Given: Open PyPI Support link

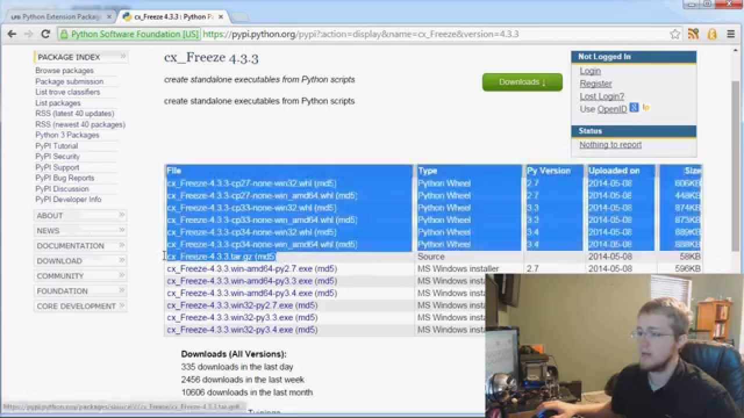Looking at the screenshot, I should (57, 167).
